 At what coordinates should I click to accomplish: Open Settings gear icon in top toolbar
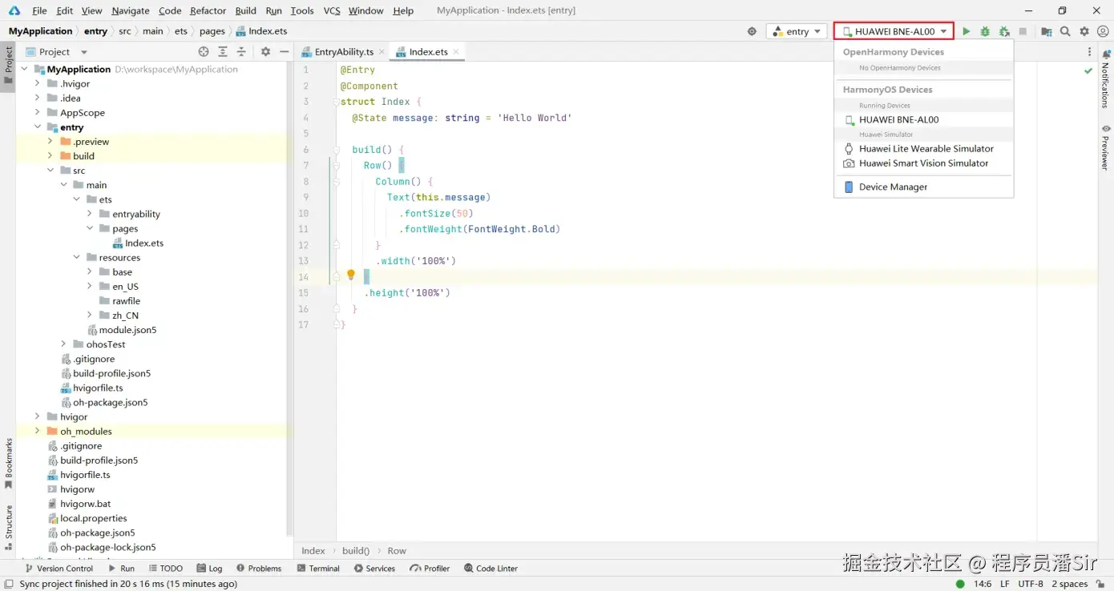[1084, 31]
